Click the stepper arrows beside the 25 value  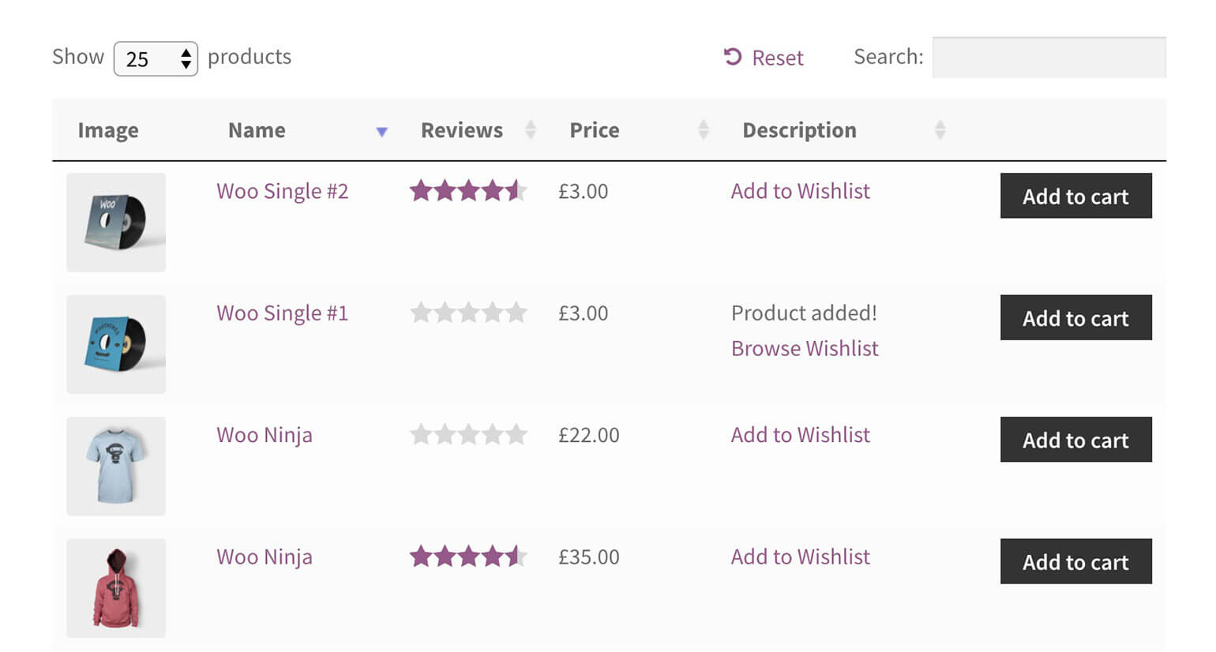click(x=186, y=58)
